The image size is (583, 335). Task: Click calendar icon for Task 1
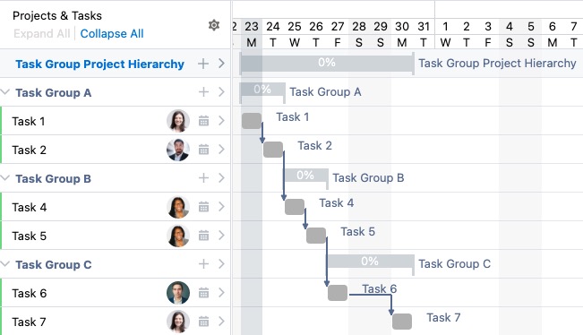tap(203, 121)
